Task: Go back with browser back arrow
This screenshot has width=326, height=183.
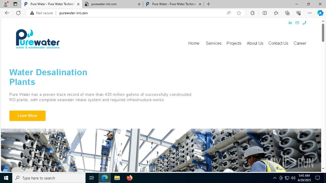Action: tap(7, 13)
